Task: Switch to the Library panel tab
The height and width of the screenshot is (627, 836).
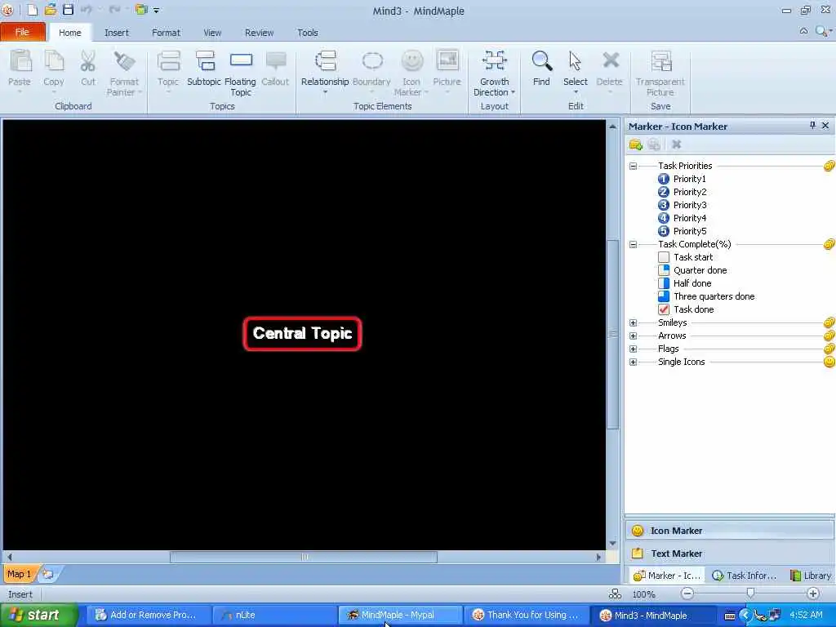Action: (811, 576)
